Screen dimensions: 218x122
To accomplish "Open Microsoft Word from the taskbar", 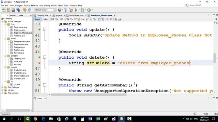I will 90,119.
